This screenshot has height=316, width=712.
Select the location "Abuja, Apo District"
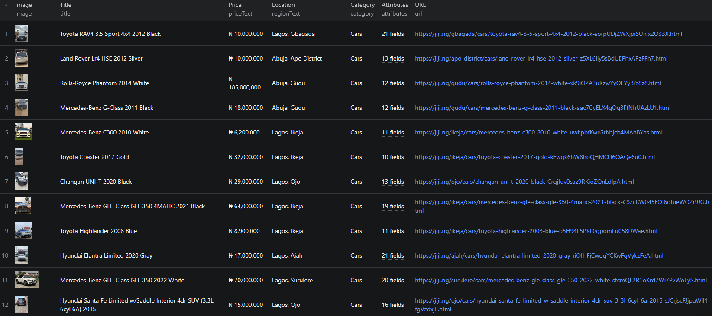point(297,58)
